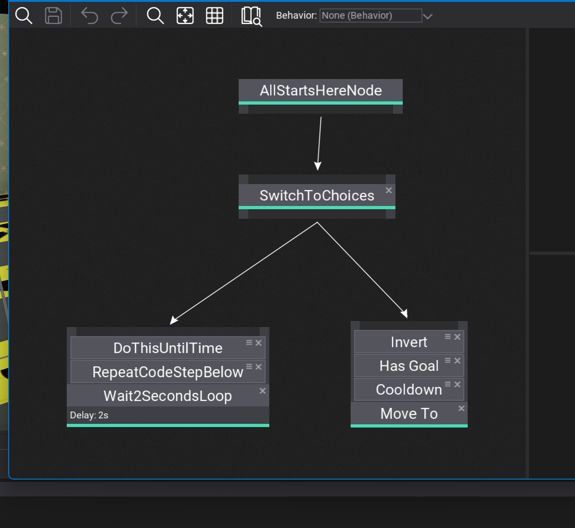Open the Invert decorator menu icon
Viewport: 575px width, 528px height.
click(448, 337)
